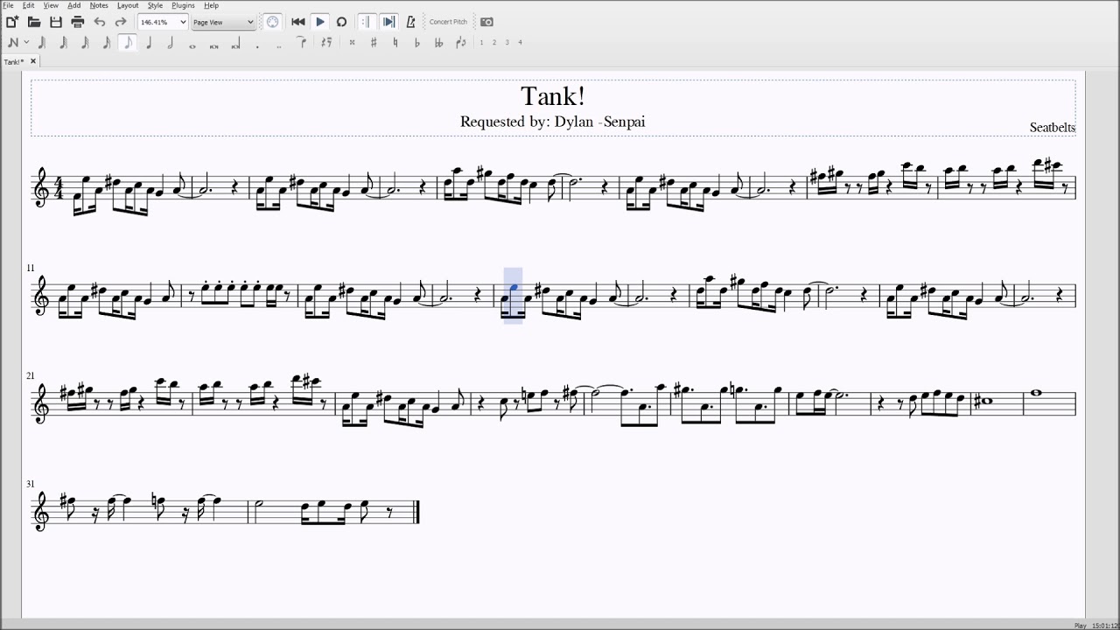Expand note input mode dropdown arrow

coord(26,42)
